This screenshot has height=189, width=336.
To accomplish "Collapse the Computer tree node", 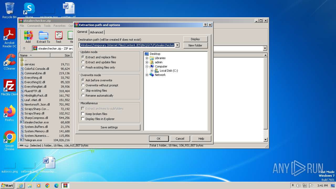I will tap(147, 66).
